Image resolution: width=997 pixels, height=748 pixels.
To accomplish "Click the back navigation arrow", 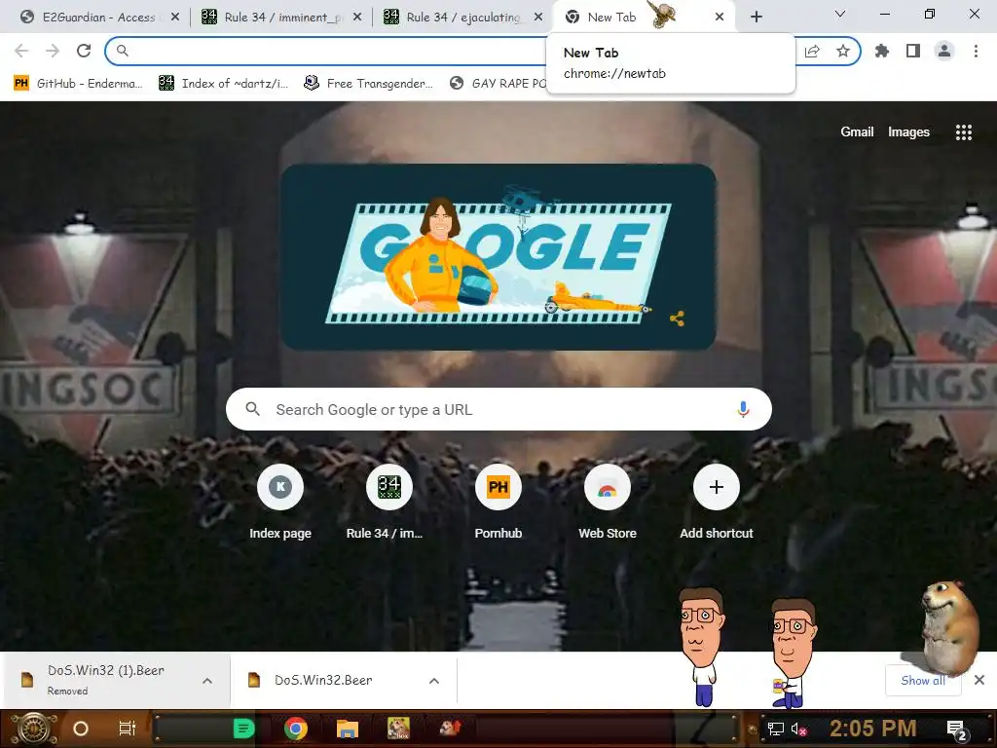I will coord(21,51).
